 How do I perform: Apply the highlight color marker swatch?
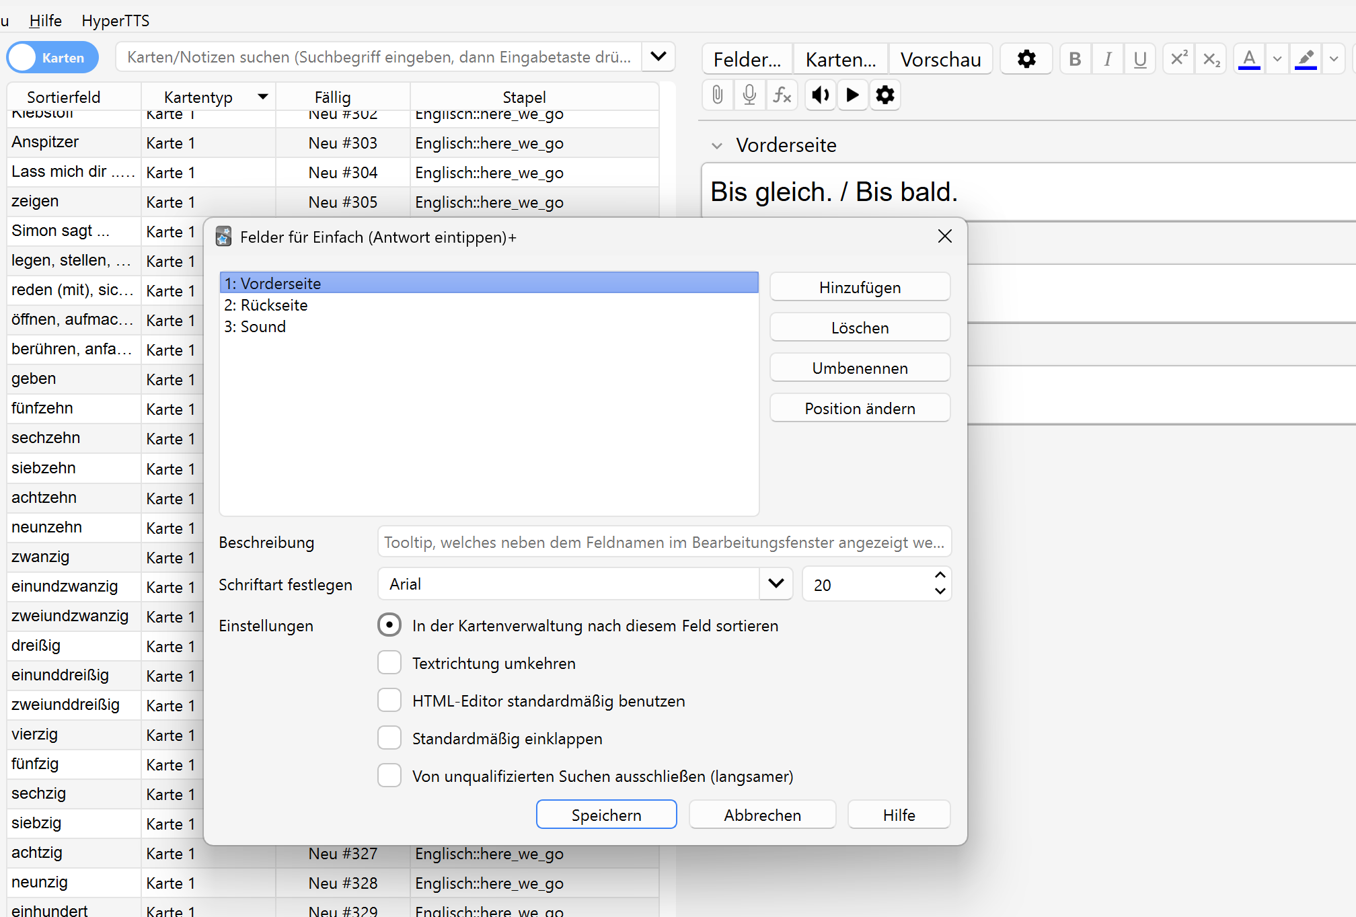(1306, 59)
